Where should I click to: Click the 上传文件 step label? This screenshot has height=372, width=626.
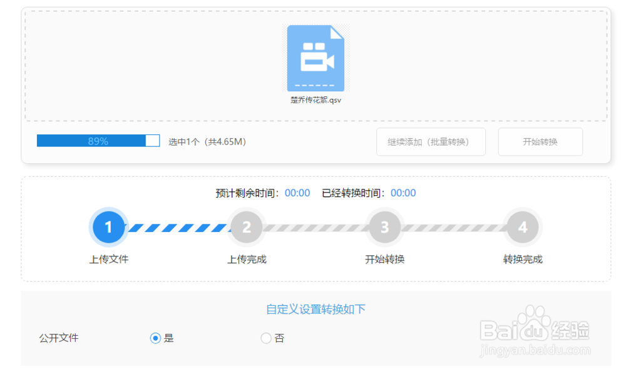108,259
